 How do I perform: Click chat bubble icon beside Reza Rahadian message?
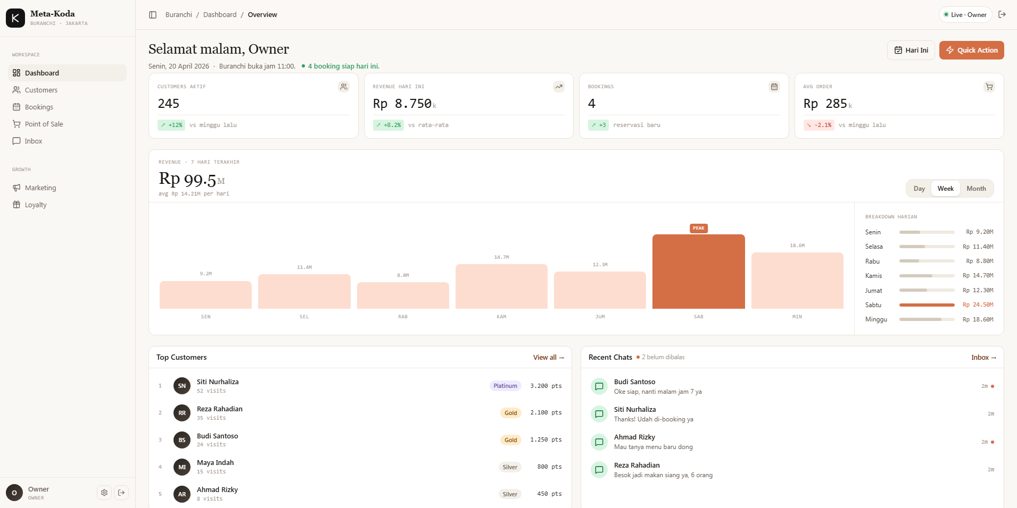click(599, 470)
